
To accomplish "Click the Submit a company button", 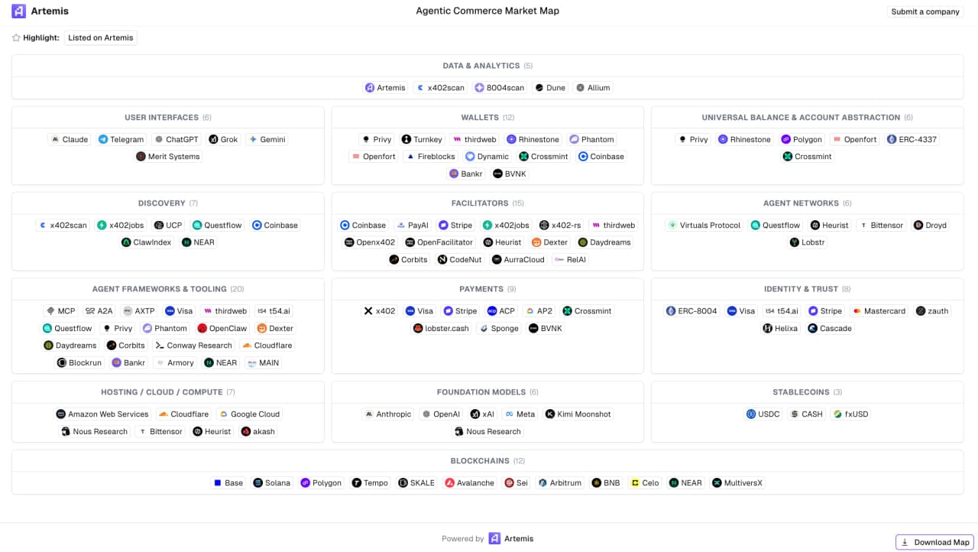I will pos(925,11).
